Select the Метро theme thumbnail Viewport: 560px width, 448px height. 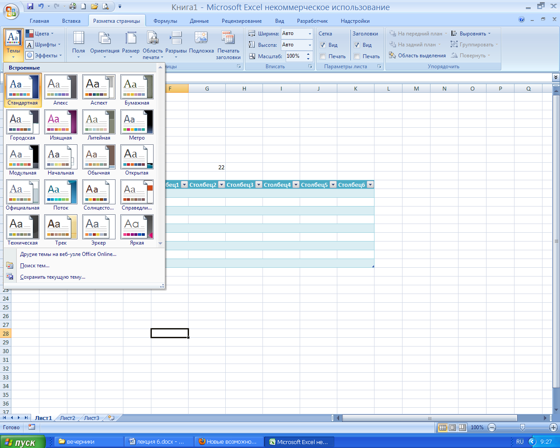(137, 125)
